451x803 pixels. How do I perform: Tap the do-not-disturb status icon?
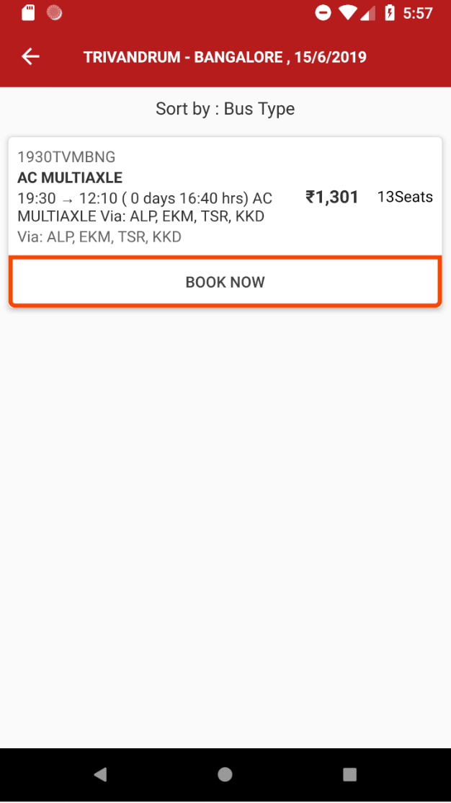tap(323, 13)
